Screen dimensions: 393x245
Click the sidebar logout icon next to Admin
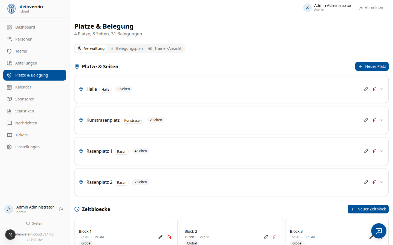[61, 209]
